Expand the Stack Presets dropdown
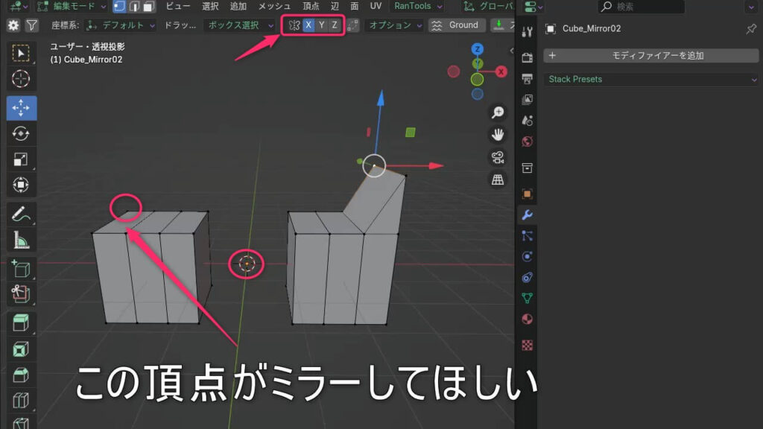The width and height of the screenshot is (763, 429). point(652,79)
